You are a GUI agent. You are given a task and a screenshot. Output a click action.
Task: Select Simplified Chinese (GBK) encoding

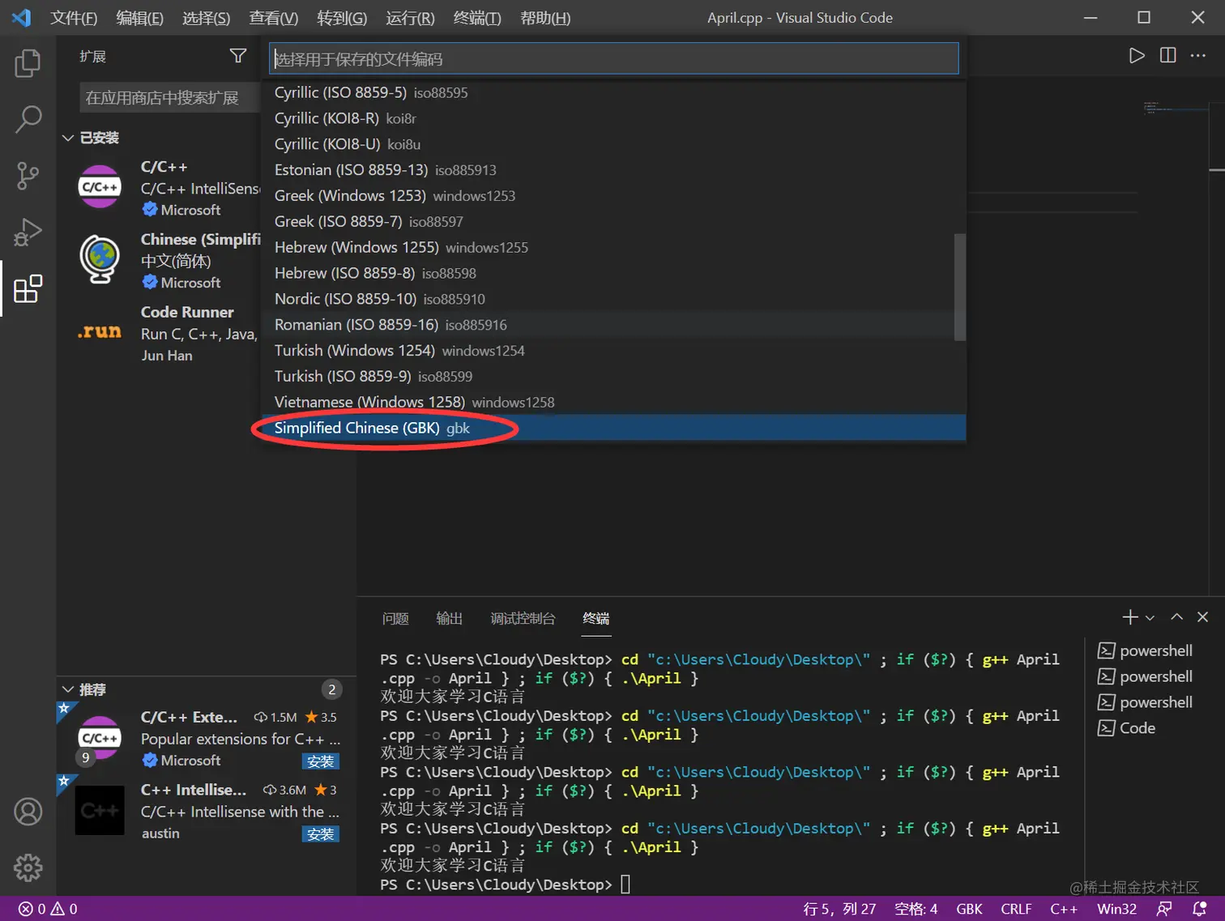coord(613,428)
